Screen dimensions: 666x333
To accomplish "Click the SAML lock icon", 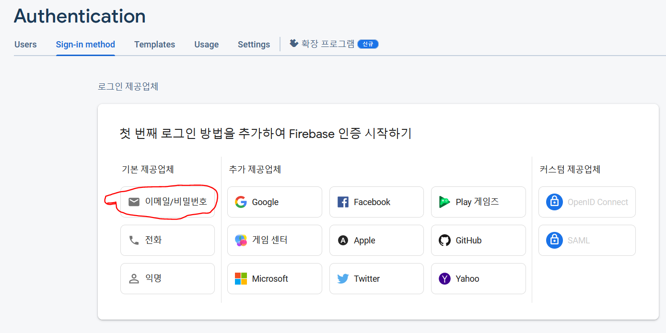I will (x=554, y=240).
